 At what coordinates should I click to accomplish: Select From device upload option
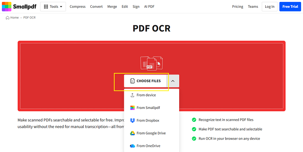[152, 95]
